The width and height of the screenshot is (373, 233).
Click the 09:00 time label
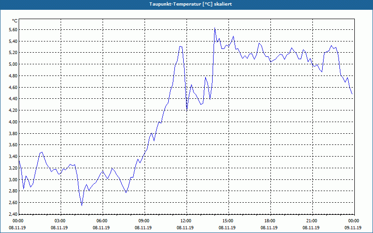[x=144, y=221]
